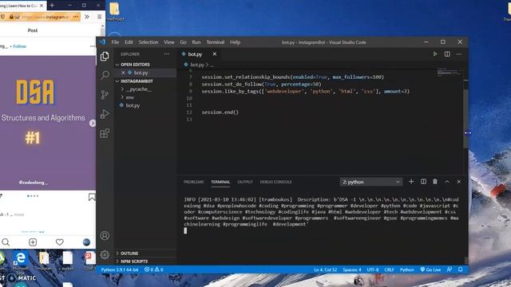This screenshot has height=287, width=511.
Task: Change CRLF end of line sequence
Action: (x=389, y=269)
